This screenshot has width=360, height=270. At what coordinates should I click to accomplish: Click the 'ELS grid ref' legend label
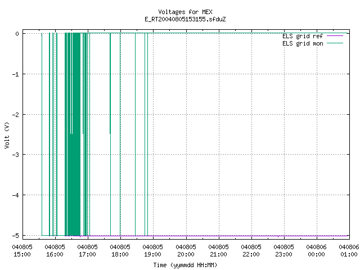tap(303, 36)
